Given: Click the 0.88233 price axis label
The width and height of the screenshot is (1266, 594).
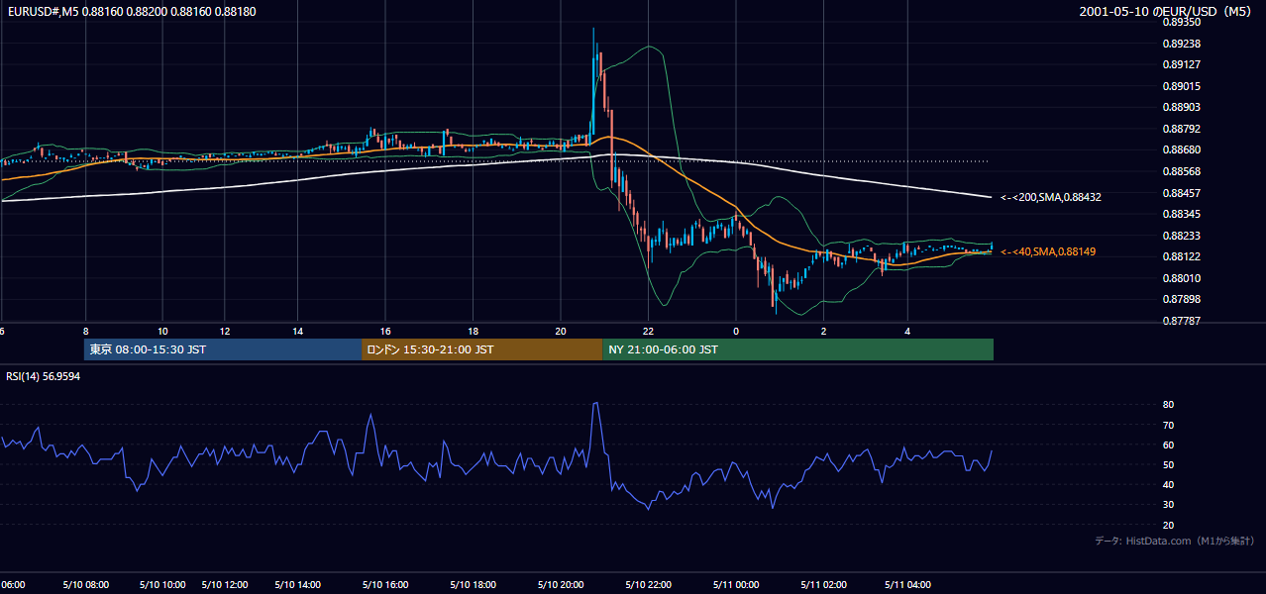Looking at the screenshot, I should pyautogui.click(x=1181, y=236).
